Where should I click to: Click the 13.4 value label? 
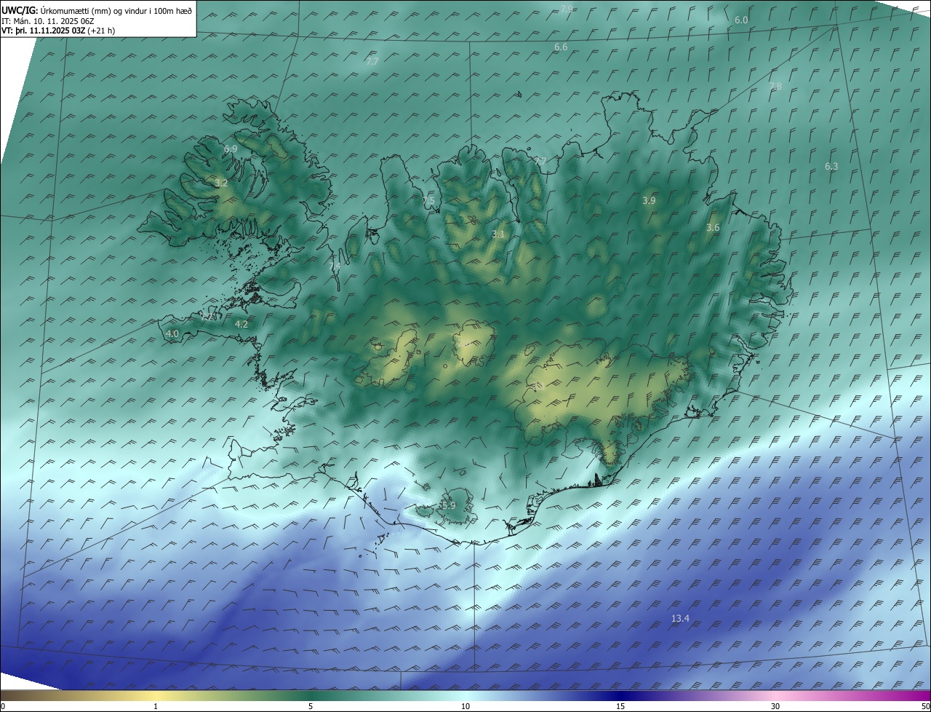click(x=680, y=619)
